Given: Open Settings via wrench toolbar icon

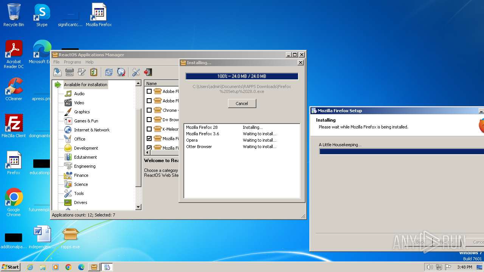Looking at the screenshot, I should [x=136, y=72].
